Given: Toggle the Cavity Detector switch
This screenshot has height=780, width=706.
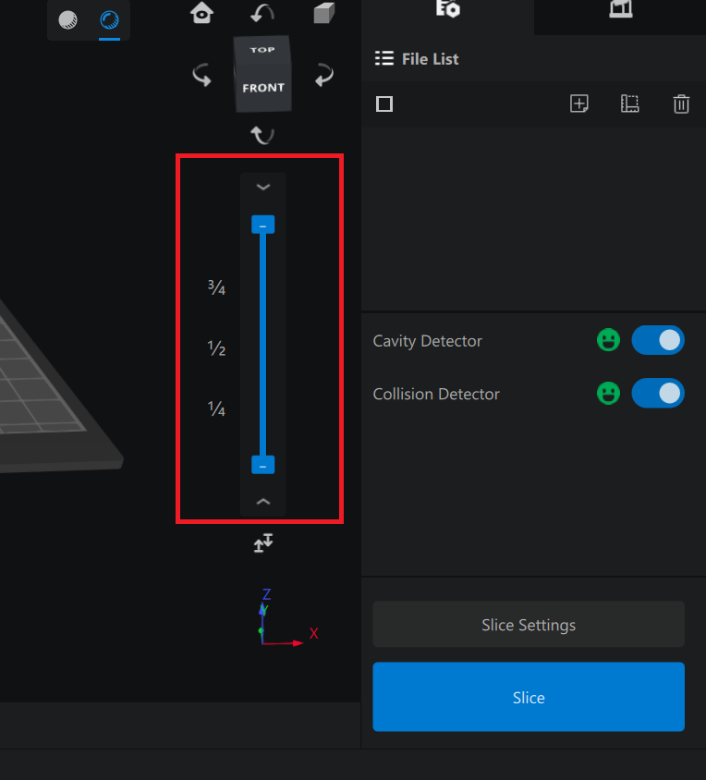Looking at the screenshot, I should click(657, 340).
